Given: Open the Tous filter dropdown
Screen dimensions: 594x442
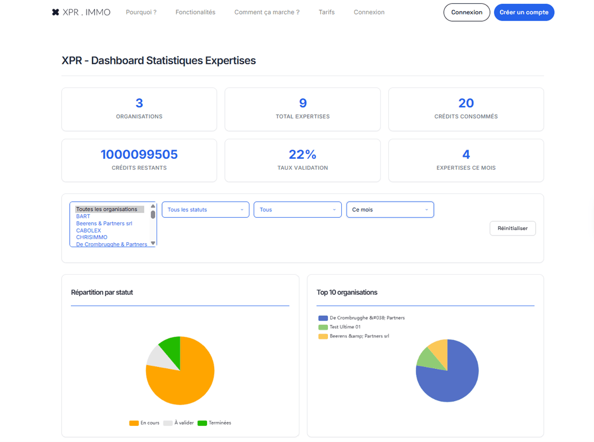Looking at the screenshot, I should [x=297, y=209].
